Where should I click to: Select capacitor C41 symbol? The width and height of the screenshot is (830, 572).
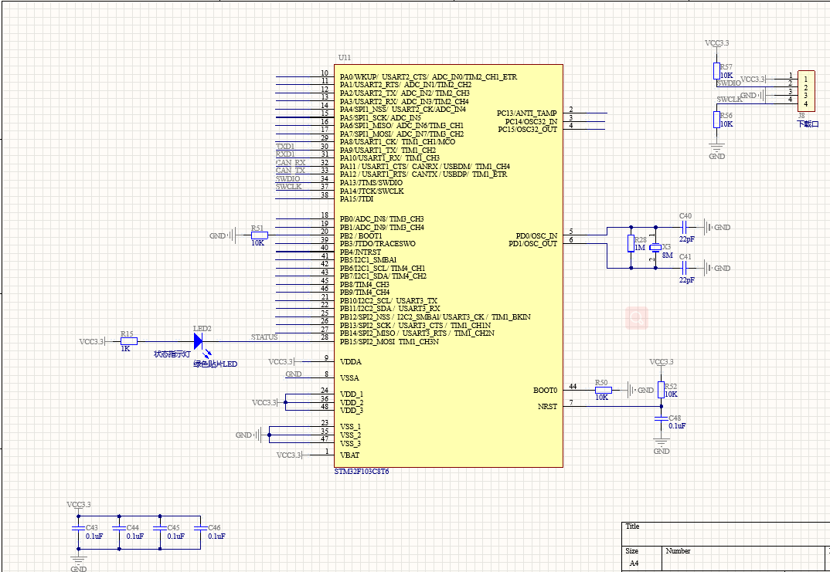(x=684, y=268)
